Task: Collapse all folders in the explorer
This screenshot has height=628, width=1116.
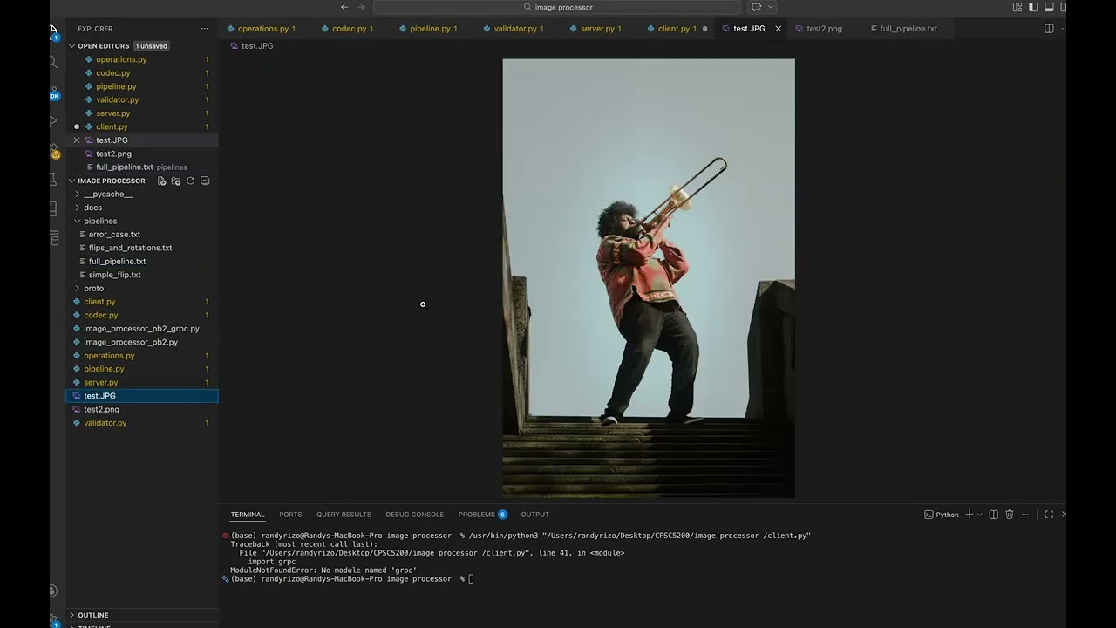Action: [205, 181]
